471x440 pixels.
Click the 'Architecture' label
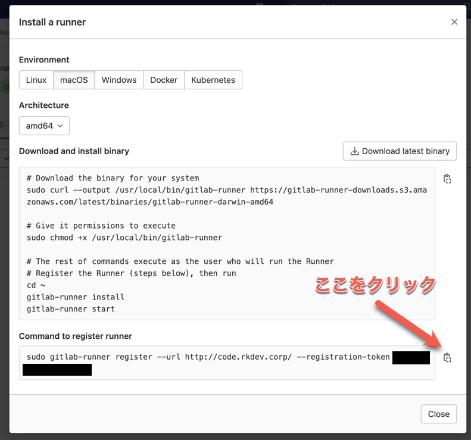44,105
